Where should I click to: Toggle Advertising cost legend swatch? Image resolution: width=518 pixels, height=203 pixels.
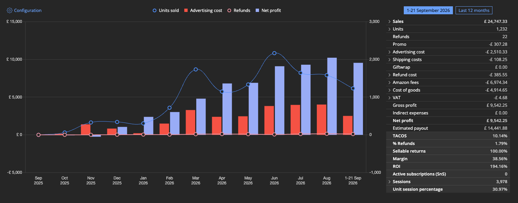[186, 11]
